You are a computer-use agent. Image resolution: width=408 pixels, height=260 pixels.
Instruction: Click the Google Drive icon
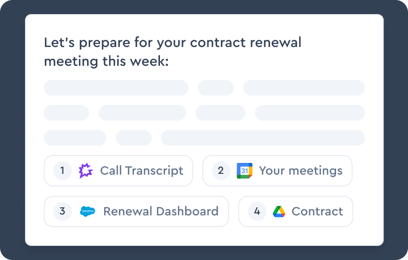coord(279,211)
